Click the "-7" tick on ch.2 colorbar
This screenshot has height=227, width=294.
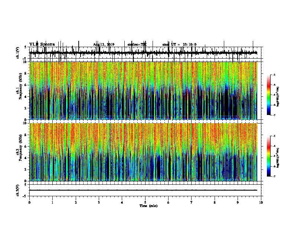[274, 177]
